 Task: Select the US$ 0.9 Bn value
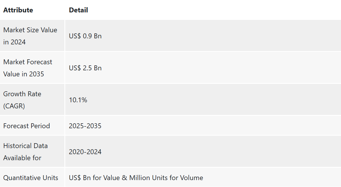85,36
